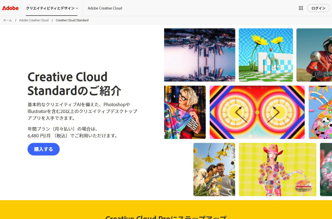Open the flower-dress cowgirl hat image
The width and height of the screenshot is (332, 219).
(x=277, y=169)
